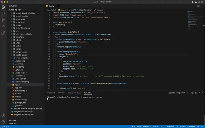Open the Accounts menu icon
205x128 pixels.
pos(3,115)
